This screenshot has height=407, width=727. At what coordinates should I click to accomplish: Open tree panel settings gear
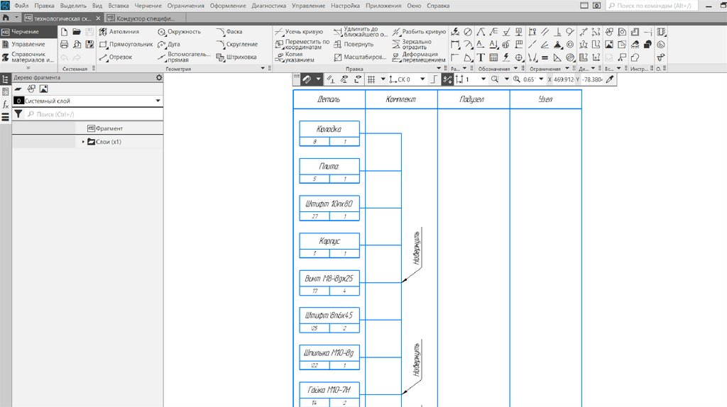[159, 77]
